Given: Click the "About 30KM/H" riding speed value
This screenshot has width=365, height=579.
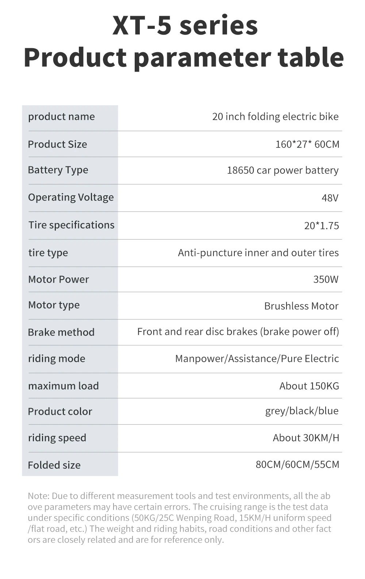Looking at the screenshot, I should point(306,438).
